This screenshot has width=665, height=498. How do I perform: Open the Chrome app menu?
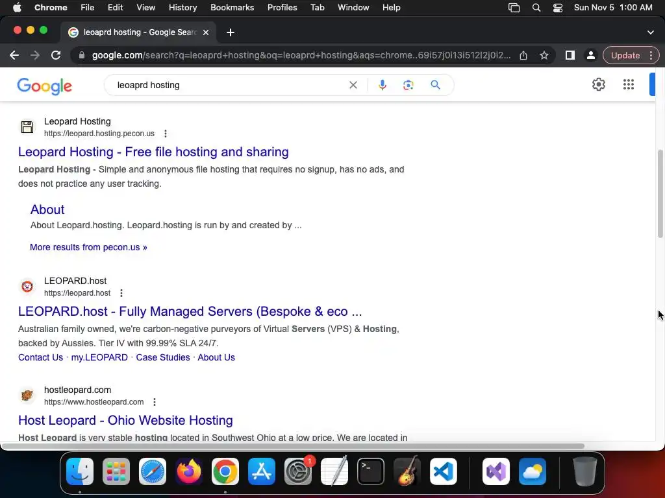(x=51, y=8)
